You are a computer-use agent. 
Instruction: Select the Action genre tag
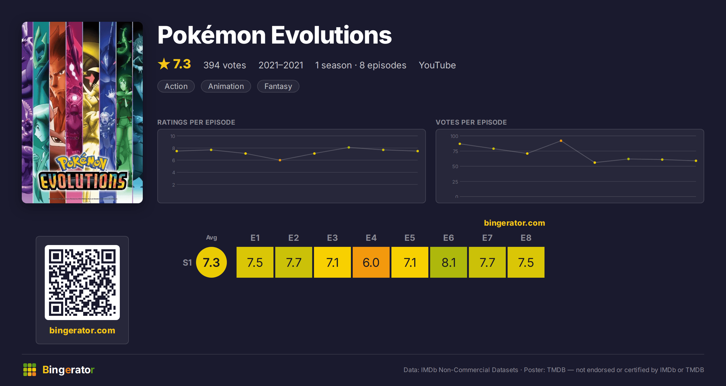(176, 86)
